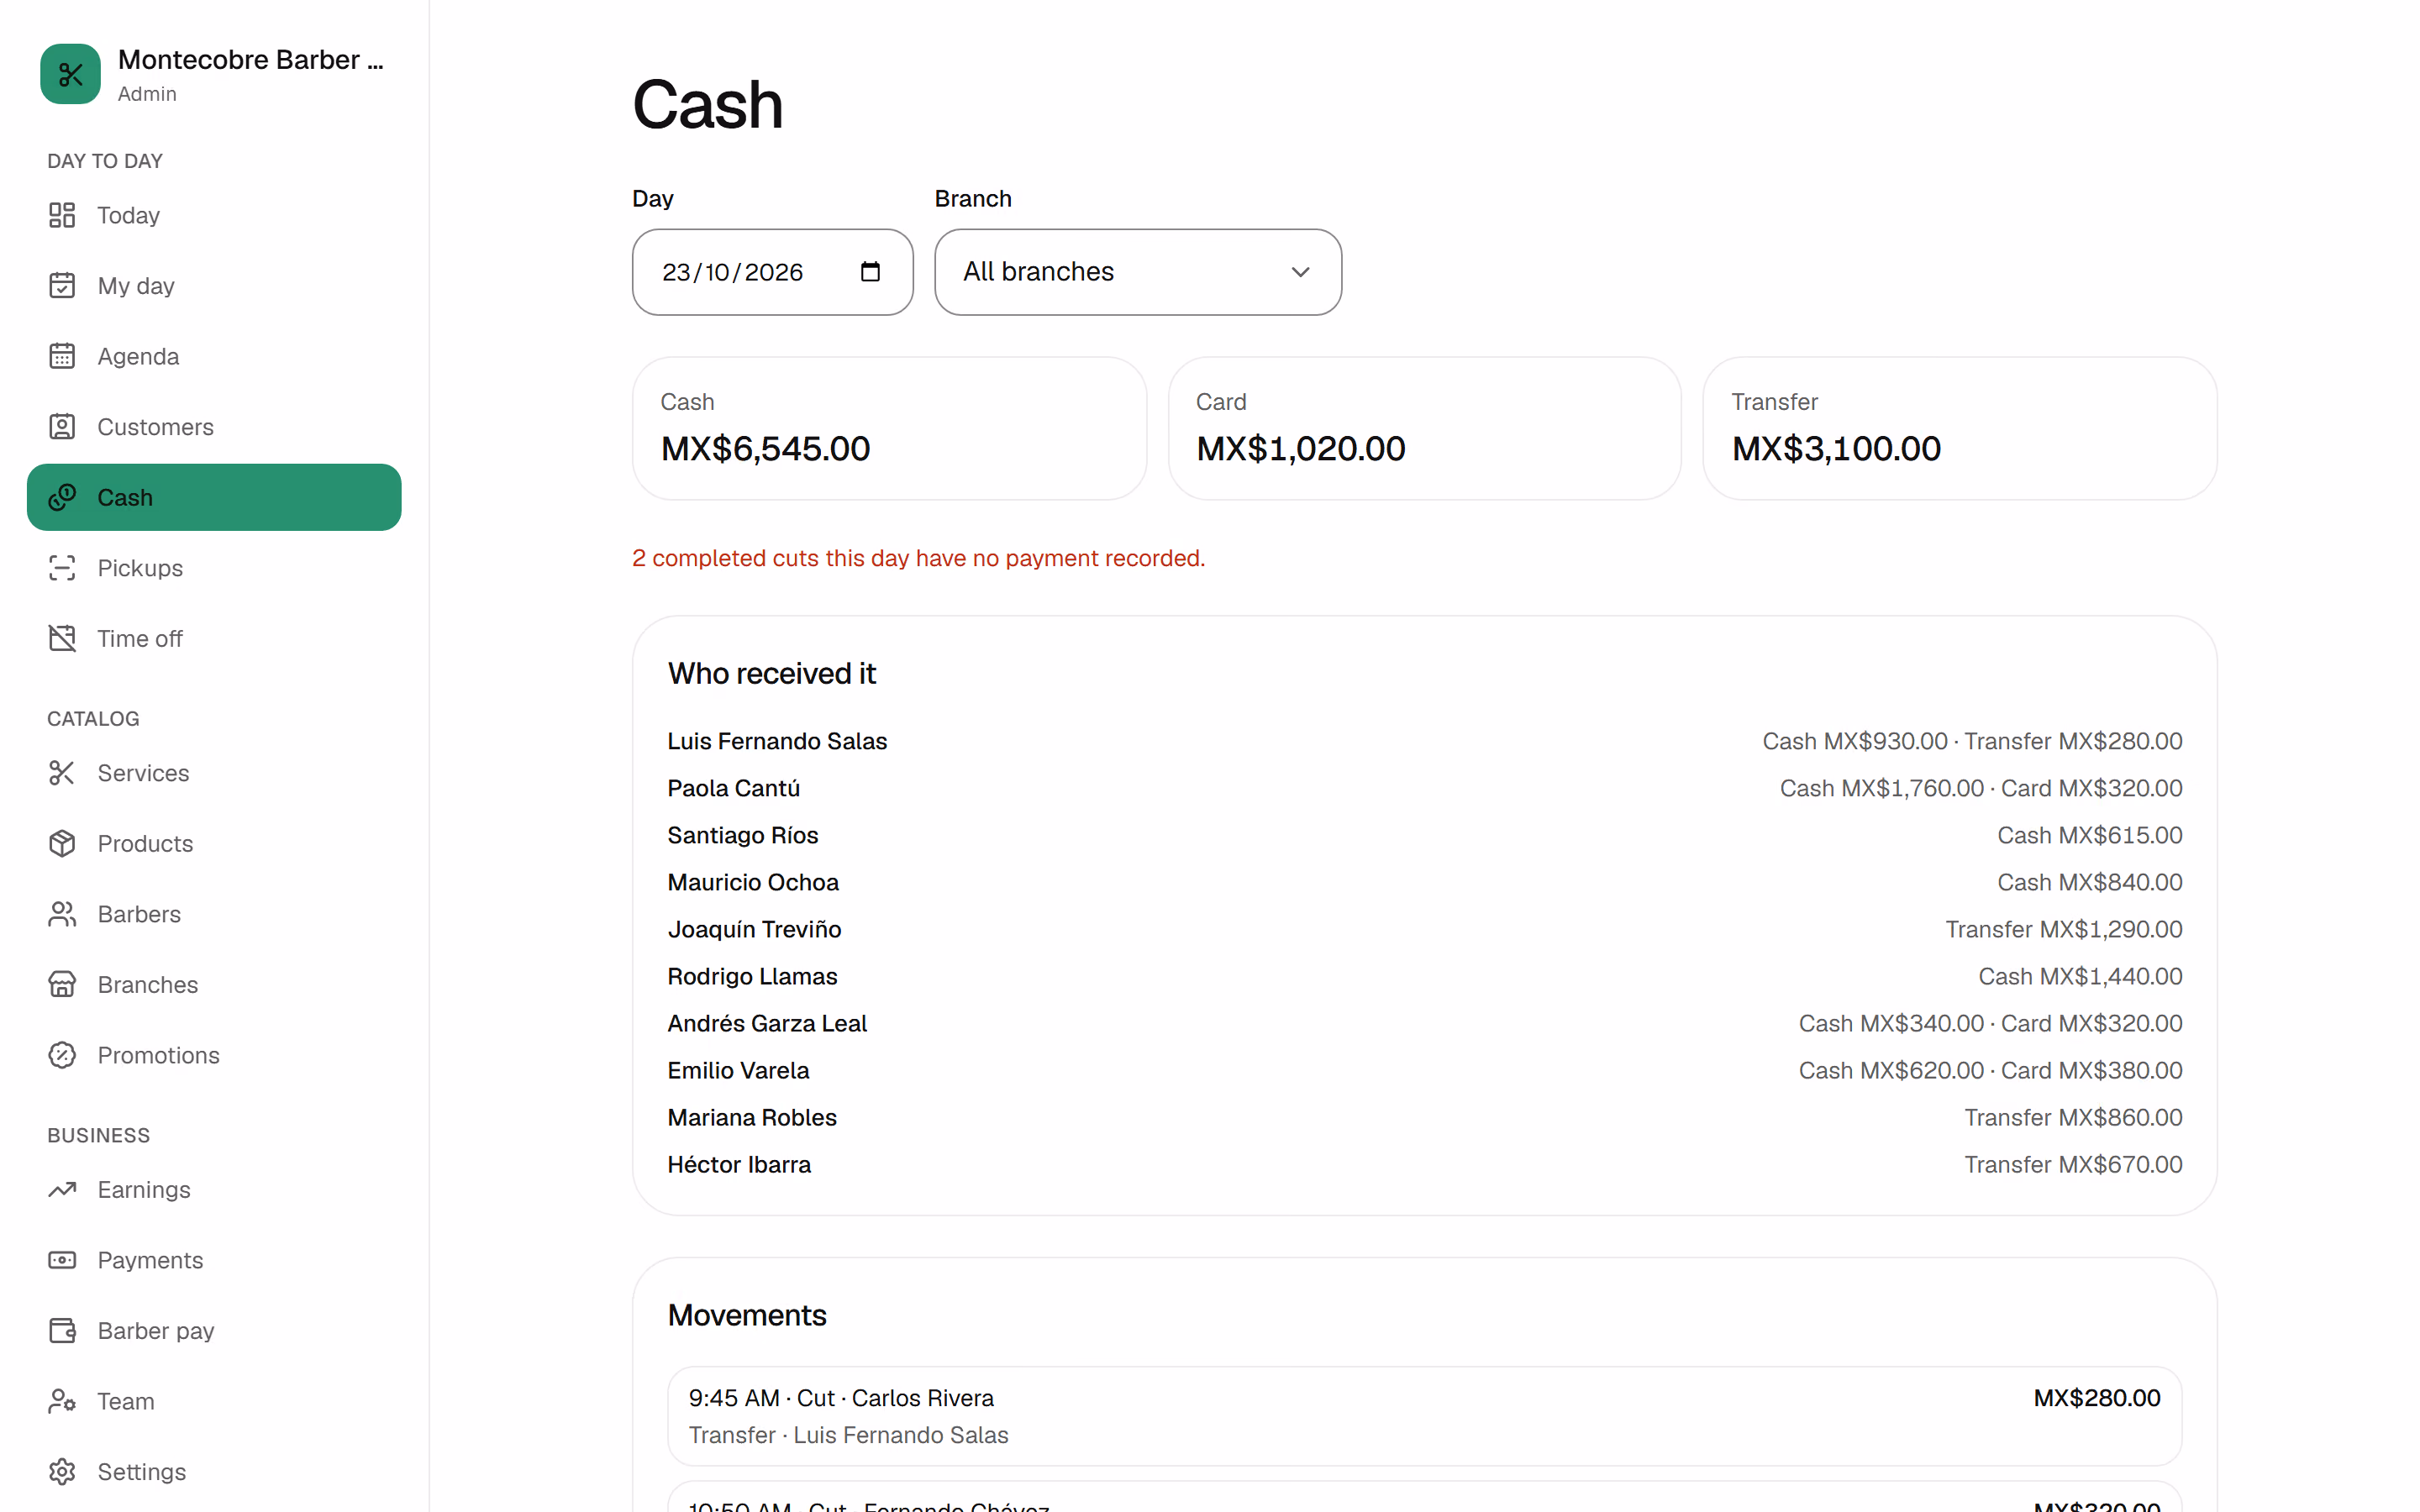Click Mariana Robles in Who received it
The width and height of the screenshot is (2420, 1512).
click(752, 1117)
